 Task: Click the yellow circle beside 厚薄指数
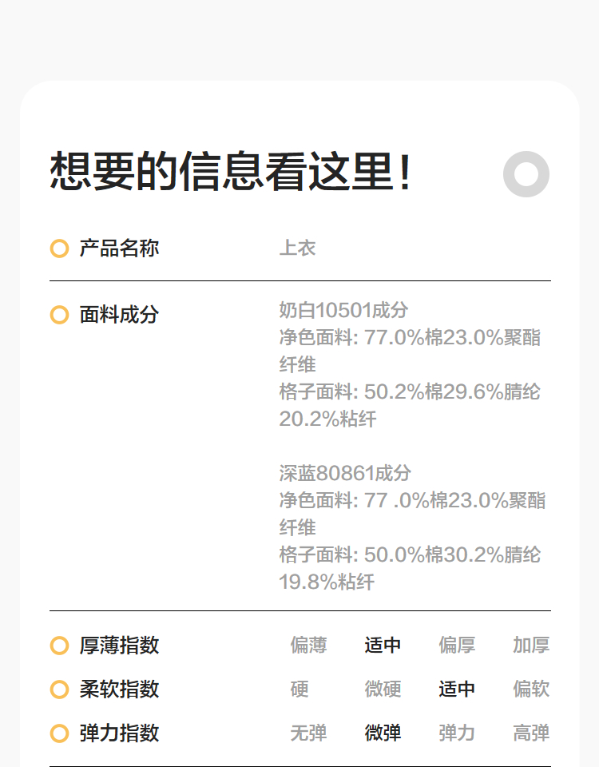[59, 646]
